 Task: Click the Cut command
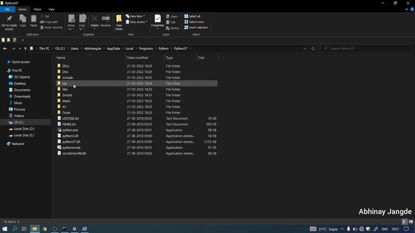click(45, 16)
